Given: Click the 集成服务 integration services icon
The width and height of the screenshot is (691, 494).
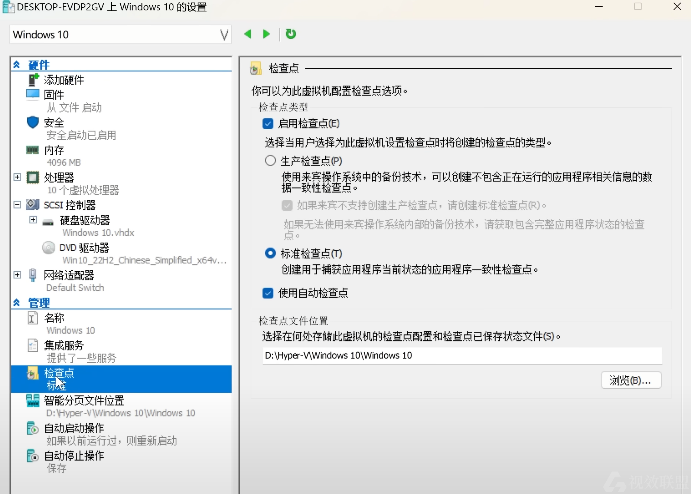Looking at the screenshot, I should (33, 345).
